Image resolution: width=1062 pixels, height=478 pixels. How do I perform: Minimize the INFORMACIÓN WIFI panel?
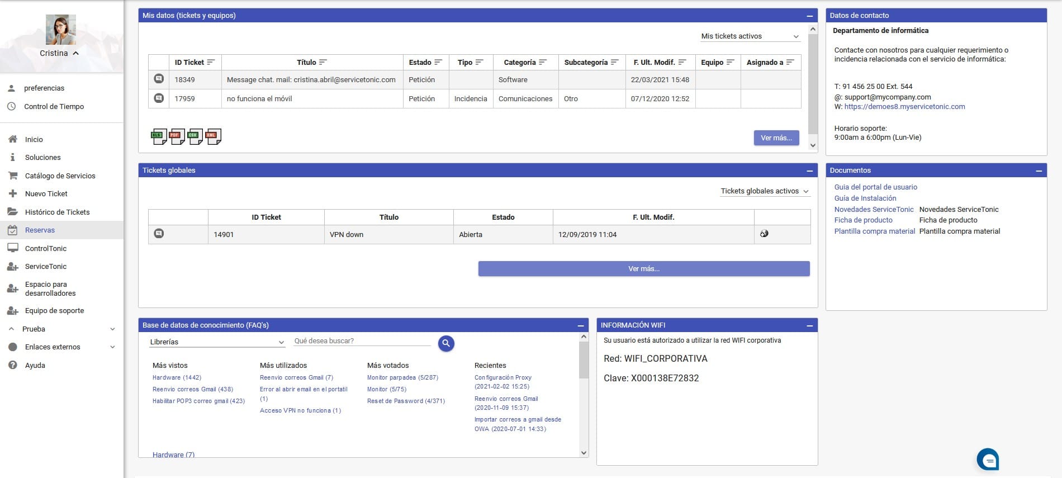pos(809,325)
